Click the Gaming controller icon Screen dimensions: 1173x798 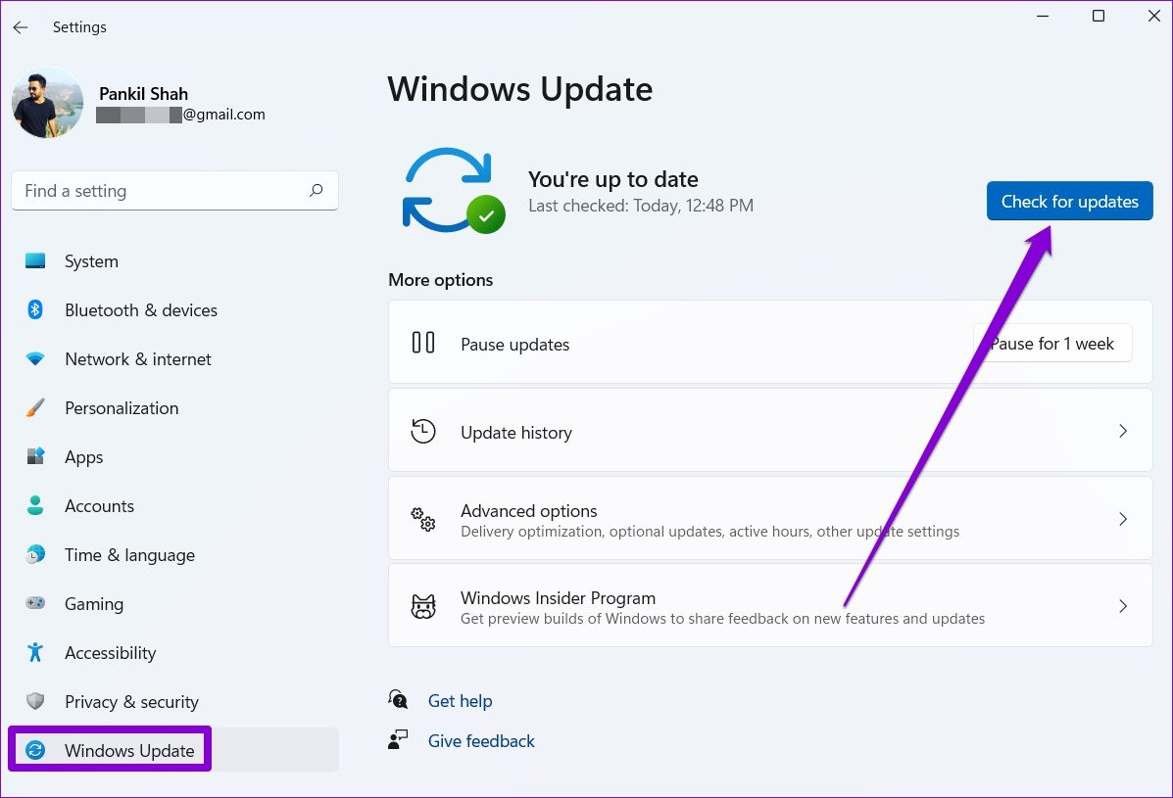point(35,603)
